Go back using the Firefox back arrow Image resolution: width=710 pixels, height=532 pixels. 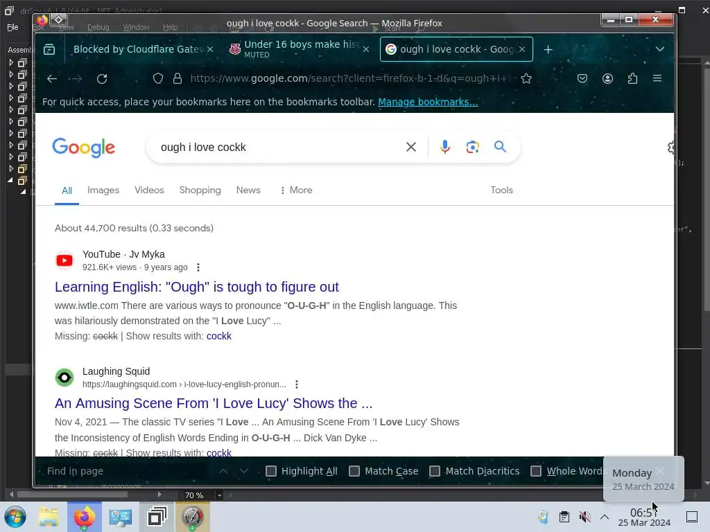point(51,79)
